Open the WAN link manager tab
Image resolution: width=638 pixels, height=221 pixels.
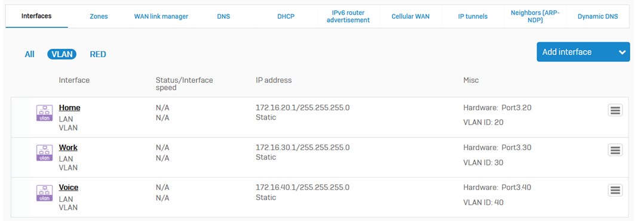coord(161,17)
